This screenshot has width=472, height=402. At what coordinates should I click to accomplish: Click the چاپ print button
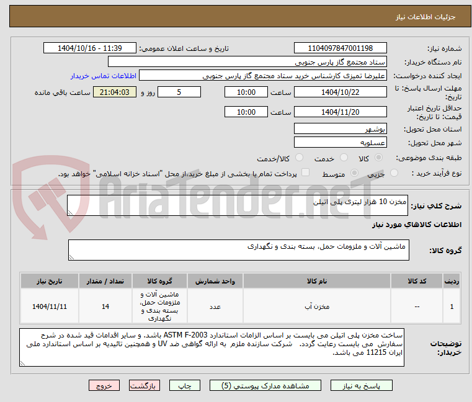pos(185,385)
